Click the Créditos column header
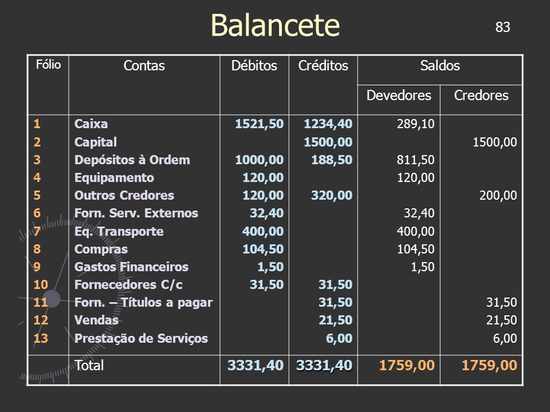This screenshot has height=412, width=550. click(x=323, y=65)
